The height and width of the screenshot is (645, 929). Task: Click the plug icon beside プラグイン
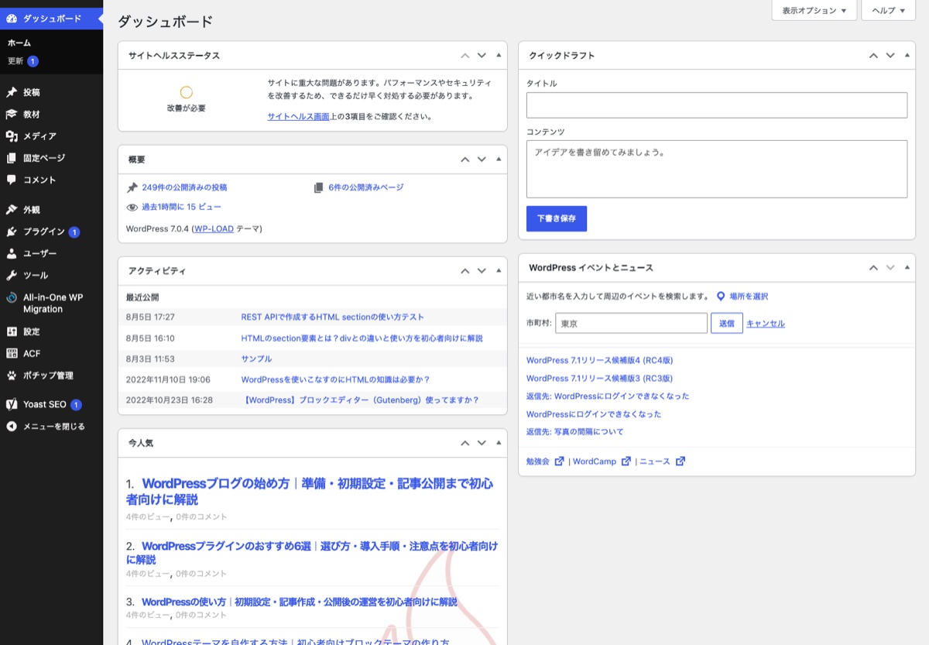[x=12, y=232]
